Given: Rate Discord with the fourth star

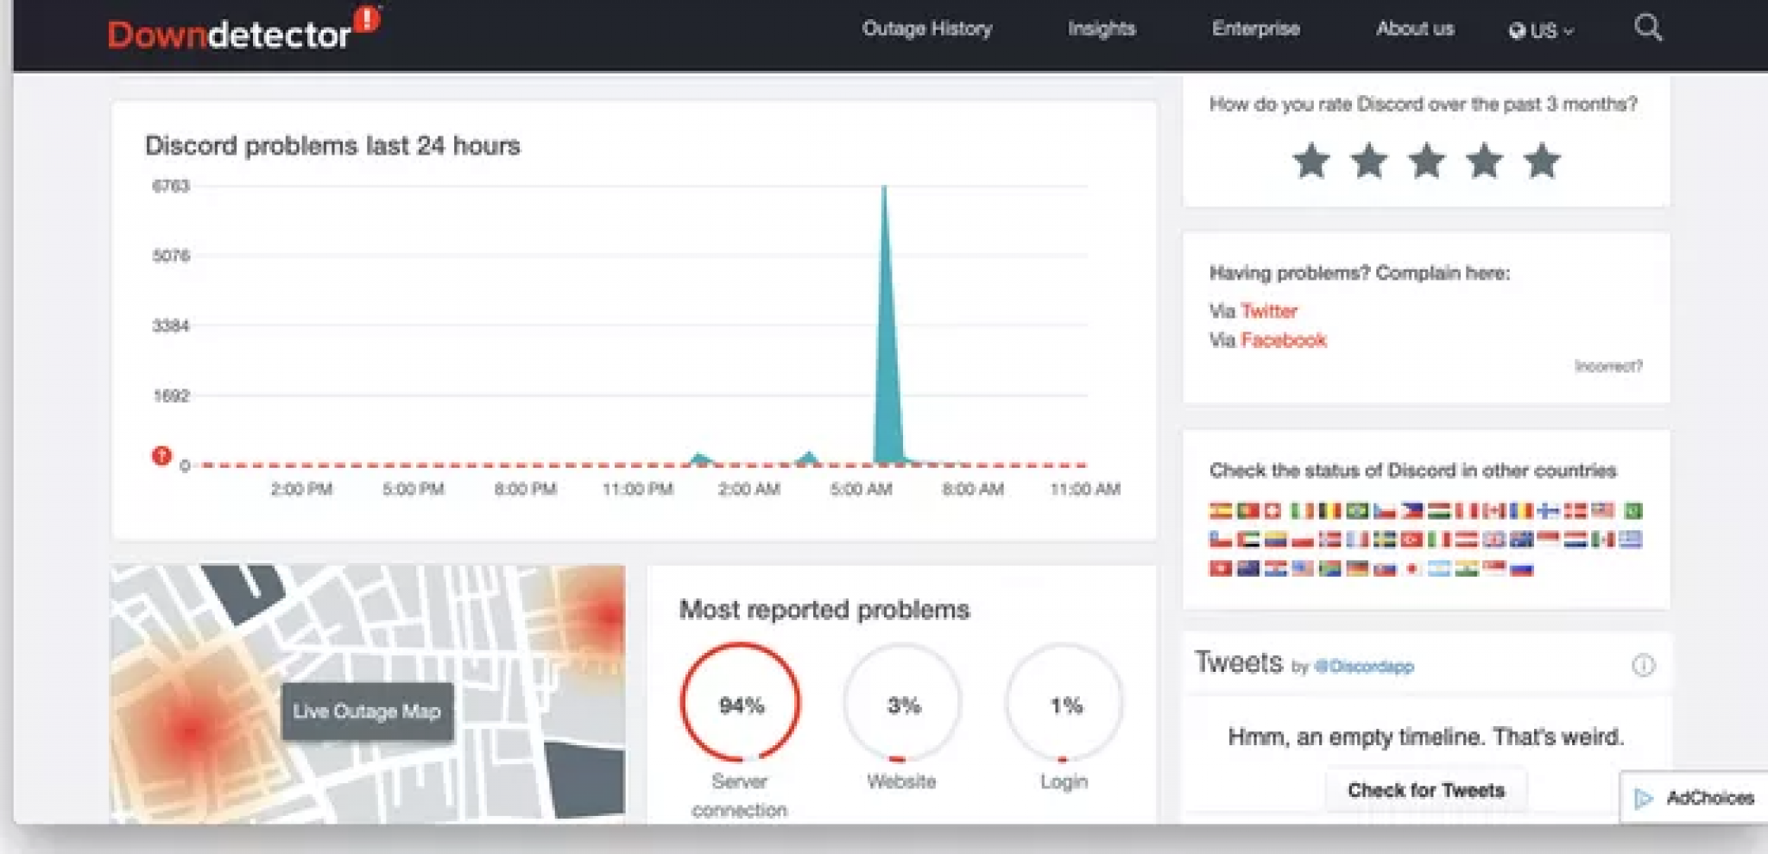Looking at the screenshot, I should tap(1485, 161).
